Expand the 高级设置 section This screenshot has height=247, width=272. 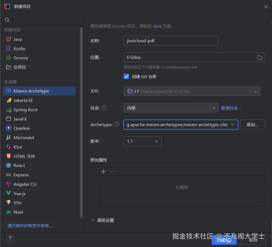[93, 220]
